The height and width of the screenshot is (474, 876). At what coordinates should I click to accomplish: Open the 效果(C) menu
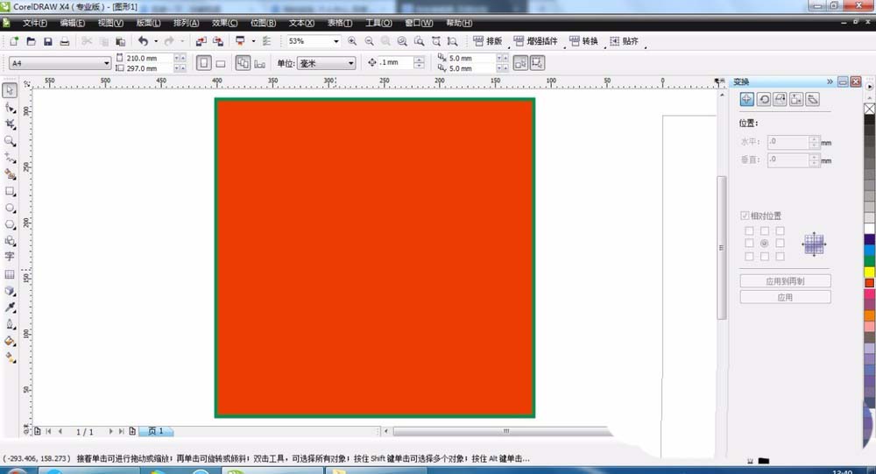[224, 23]
